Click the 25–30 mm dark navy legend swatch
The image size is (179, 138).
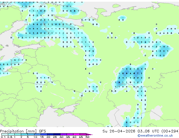pyautogui.click(x=57, y=134)
